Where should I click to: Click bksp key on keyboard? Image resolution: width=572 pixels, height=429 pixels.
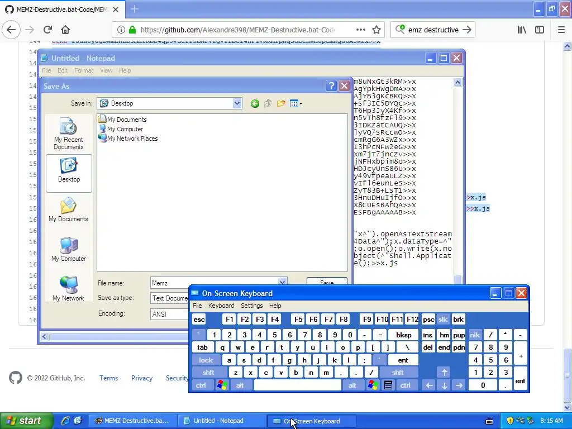404,335
